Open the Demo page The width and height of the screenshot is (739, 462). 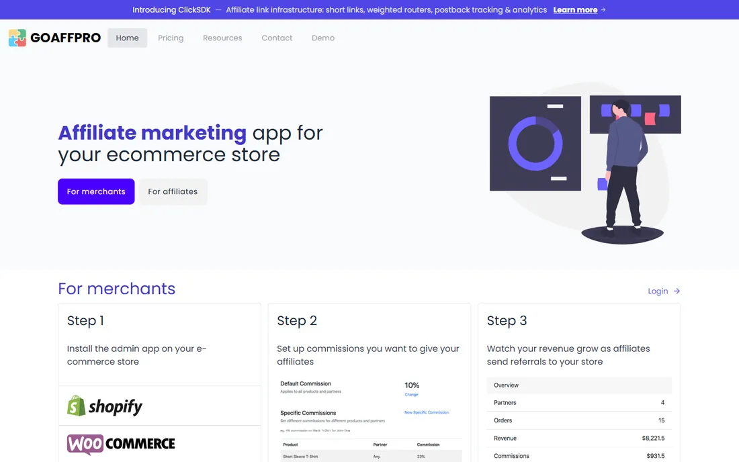click(323, 38)
